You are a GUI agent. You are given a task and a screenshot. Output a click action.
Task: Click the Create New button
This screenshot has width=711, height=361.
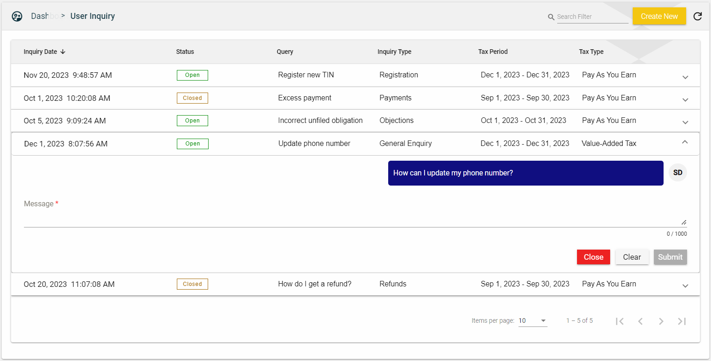coord(659,16)
